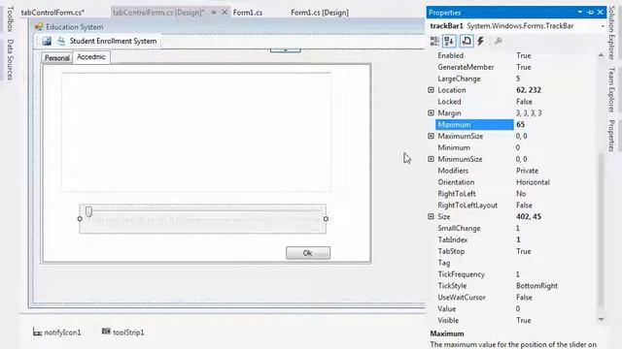Expand the MinimumSize property
The image size is (622, 349).
[431, 159]
